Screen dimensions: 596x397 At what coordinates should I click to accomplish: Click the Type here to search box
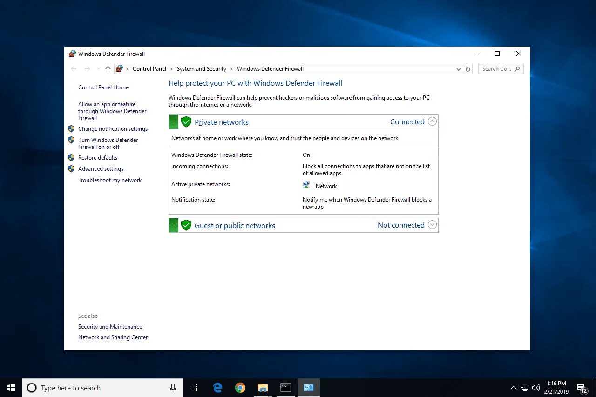click(102, 388)
